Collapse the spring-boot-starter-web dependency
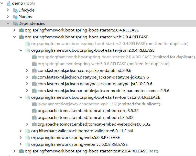Image resolution: width=196 pixels, height=156 pixels. pos(15,37)
